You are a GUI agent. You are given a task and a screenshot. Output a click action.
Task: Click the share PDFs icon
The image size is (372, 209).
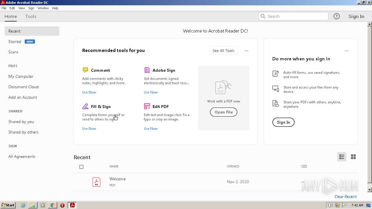[x=276, y=103]
